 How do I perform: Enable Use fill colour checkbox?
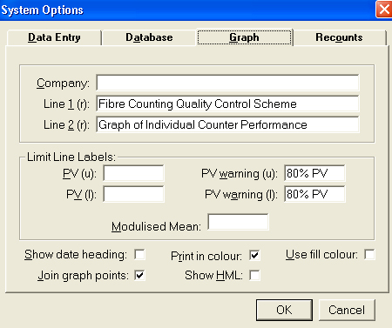tap(369, 254)
